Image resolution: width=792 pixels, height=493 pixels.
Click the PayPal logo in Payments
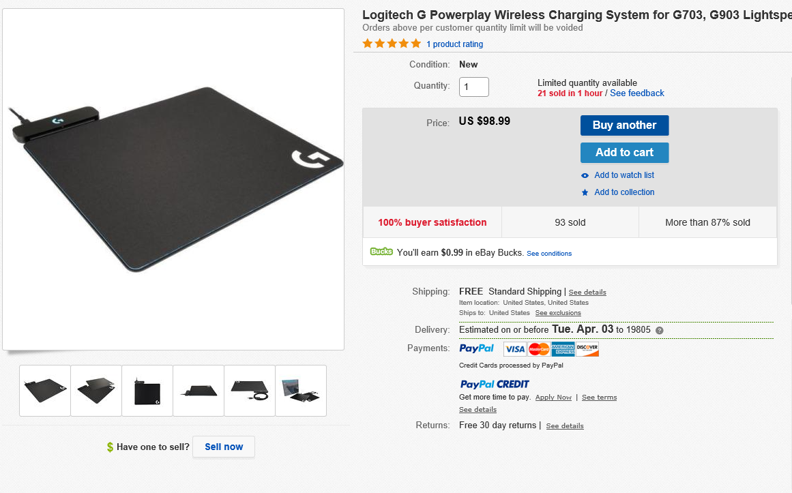[477, 348]
